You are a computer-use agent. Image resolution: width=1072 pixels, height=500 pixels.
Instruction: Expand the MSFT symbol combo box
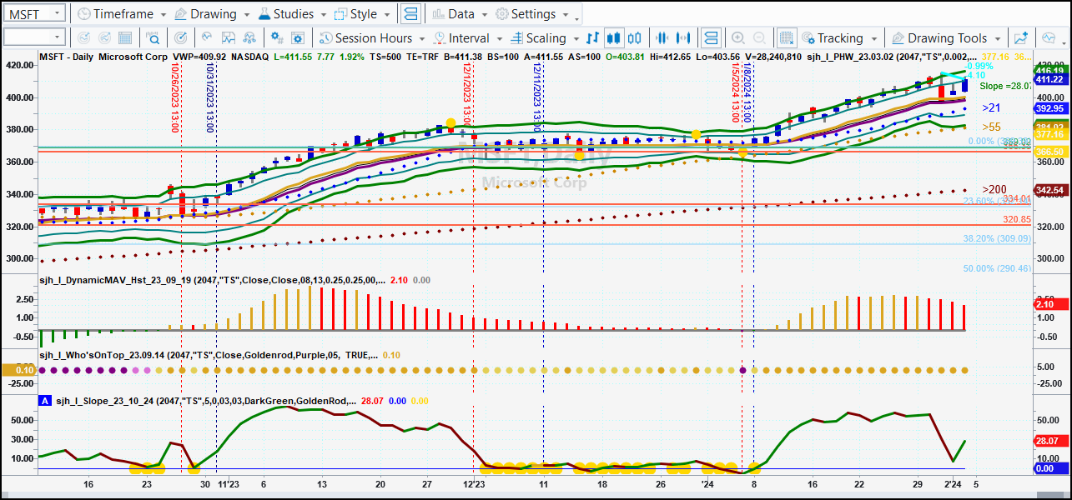pyautogui.click(x=57, y=14)
